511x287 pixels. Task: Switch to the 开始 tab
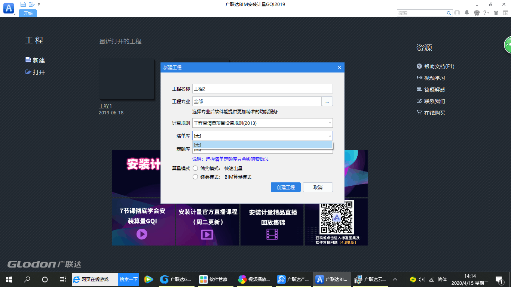pyautogui.click(x=28, y=13)
